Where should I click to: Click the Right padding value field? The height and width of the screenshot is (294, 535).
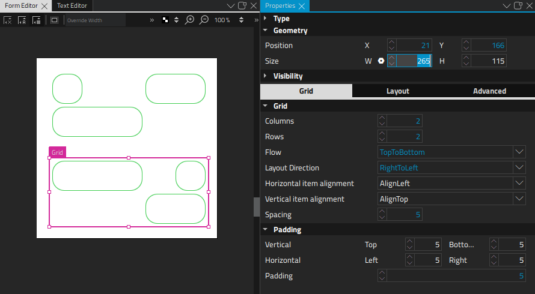point(512,260)
